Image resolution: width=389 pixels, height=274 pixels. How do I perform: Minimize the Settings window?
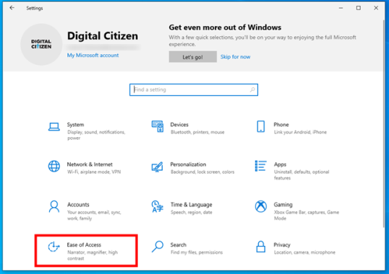341,8
